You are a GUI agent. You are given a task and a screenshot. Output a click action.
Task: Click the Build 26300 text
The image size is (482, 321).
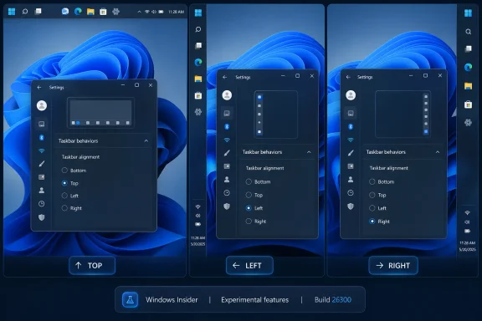coord(332,300)
